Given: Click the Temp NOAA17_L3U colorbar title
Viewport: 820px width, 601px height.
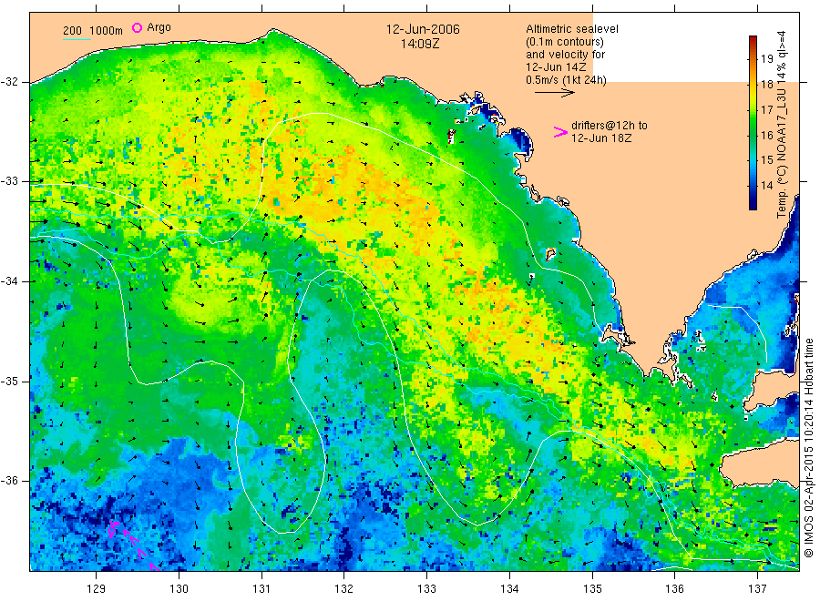Looking at the screenshot, I should [782, 125].
